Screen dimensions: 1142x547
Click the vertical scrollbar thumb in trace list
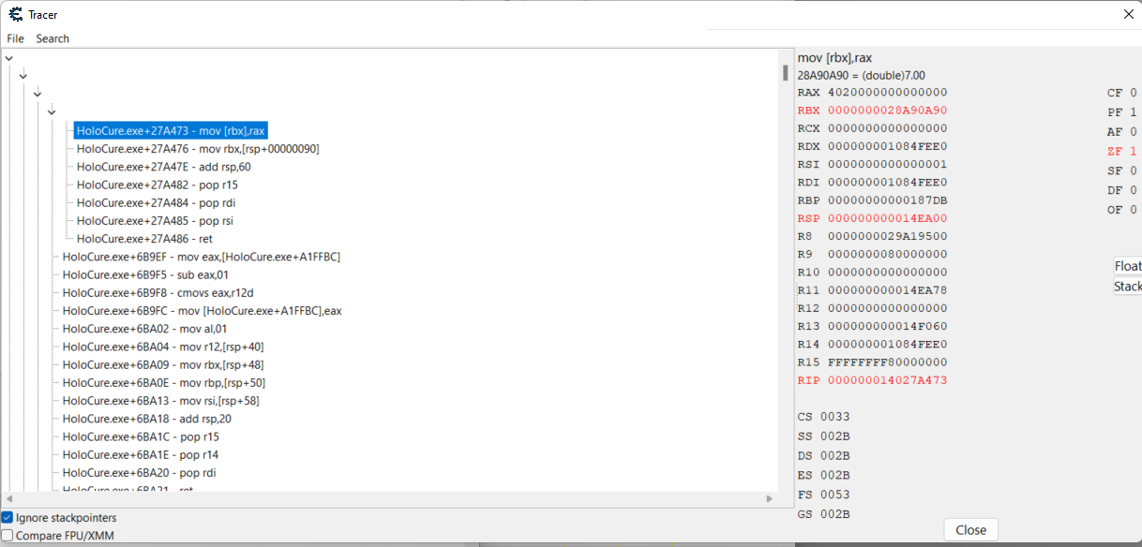coord(786,73)
